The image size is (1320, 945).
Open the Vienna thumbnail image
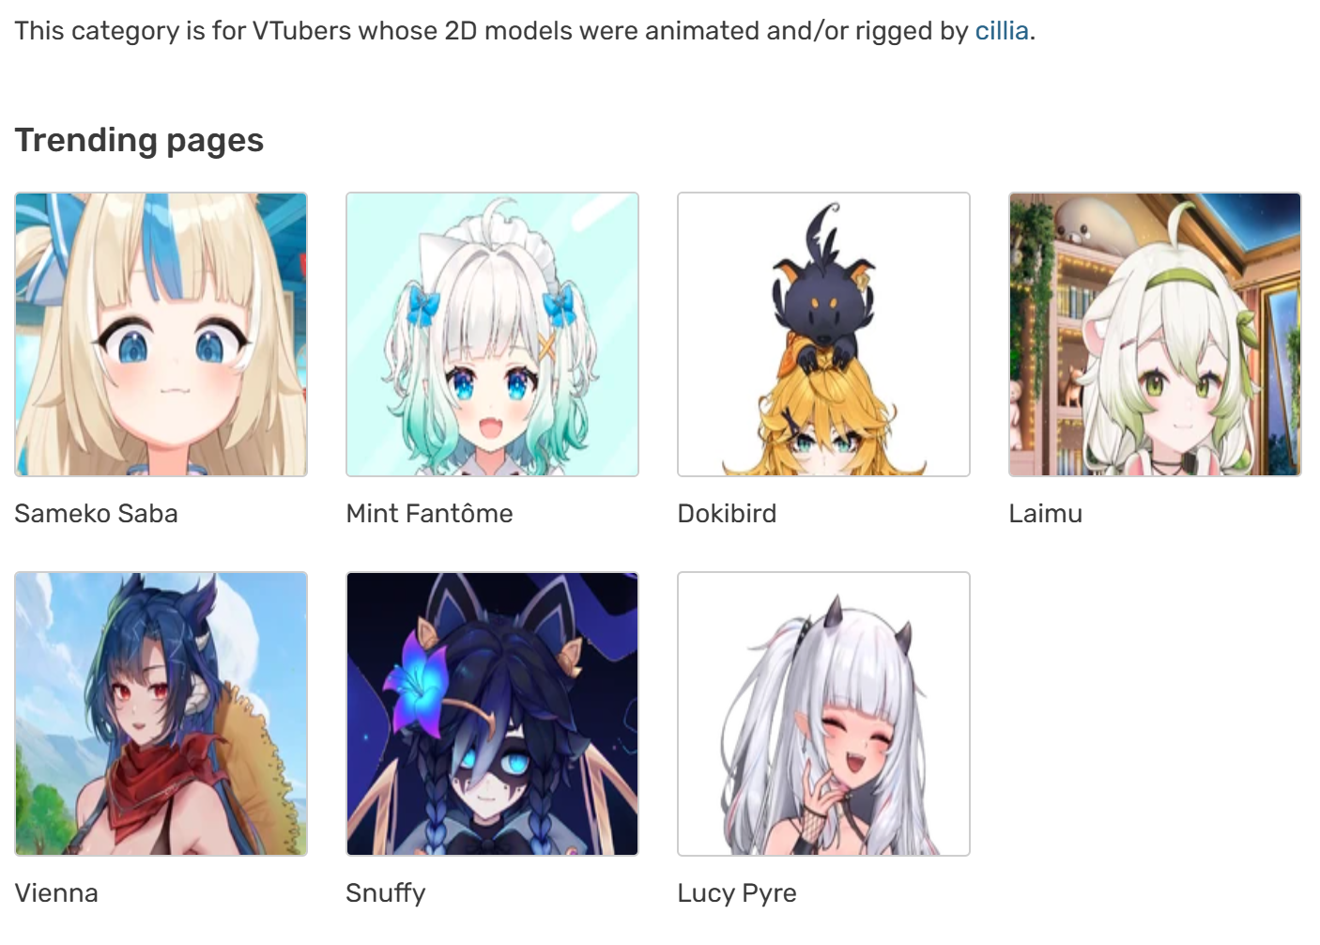161,714
